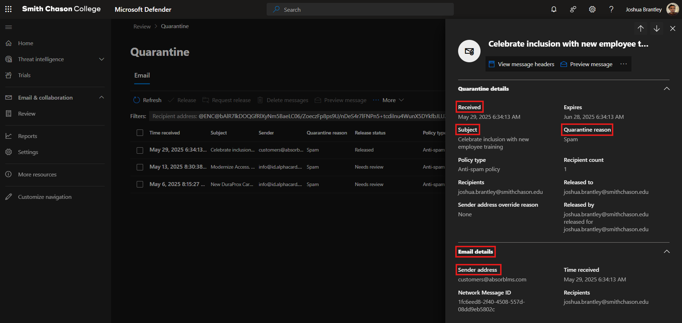Sort by Sender column header
The height and width of the screenshot is (323, 682).
tap(266, 133)
